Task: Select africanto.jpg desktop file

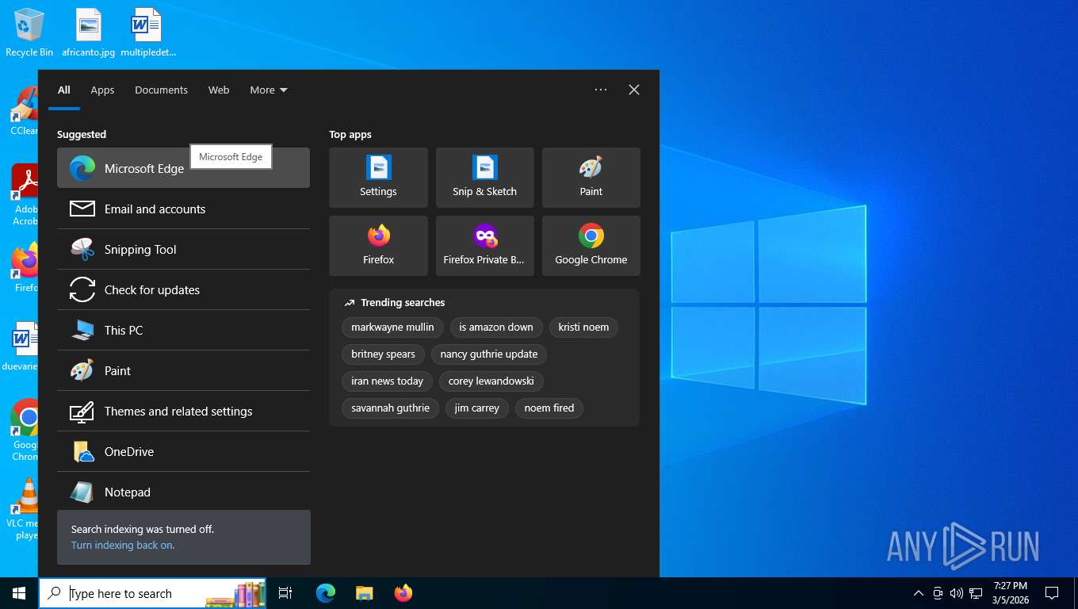Action: tap(89, 33)
